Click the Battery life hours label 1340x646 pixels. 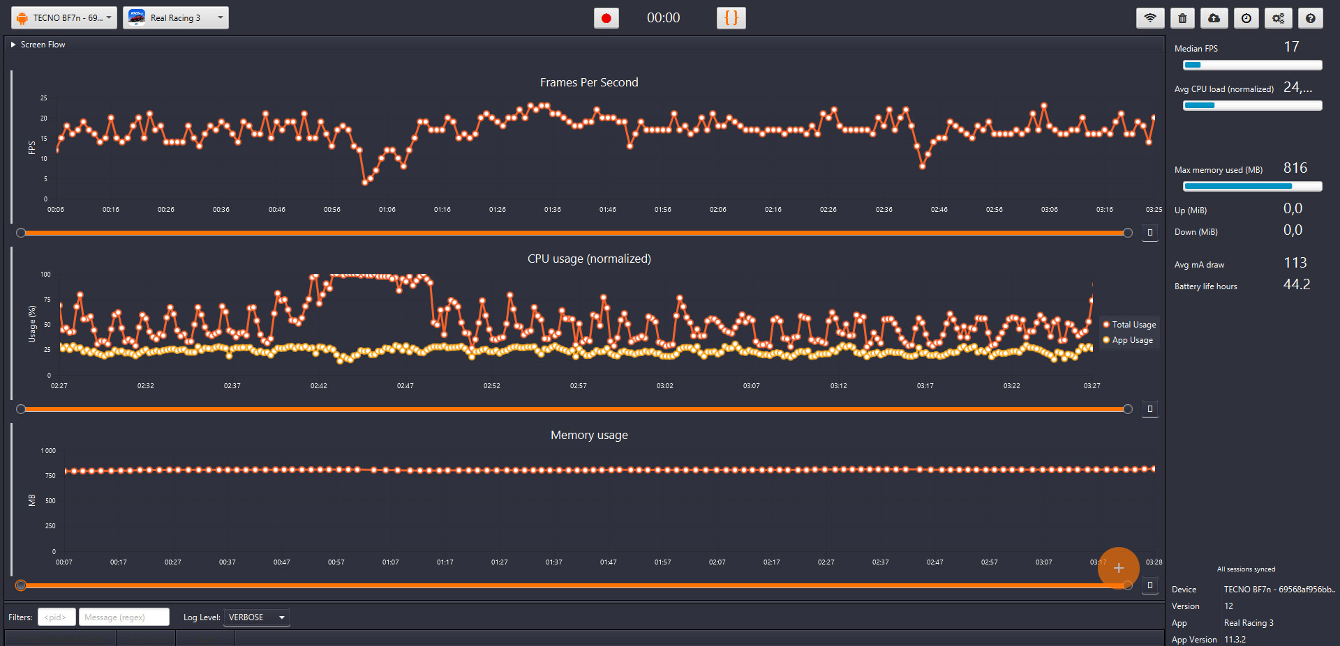tap(1206, 286)
